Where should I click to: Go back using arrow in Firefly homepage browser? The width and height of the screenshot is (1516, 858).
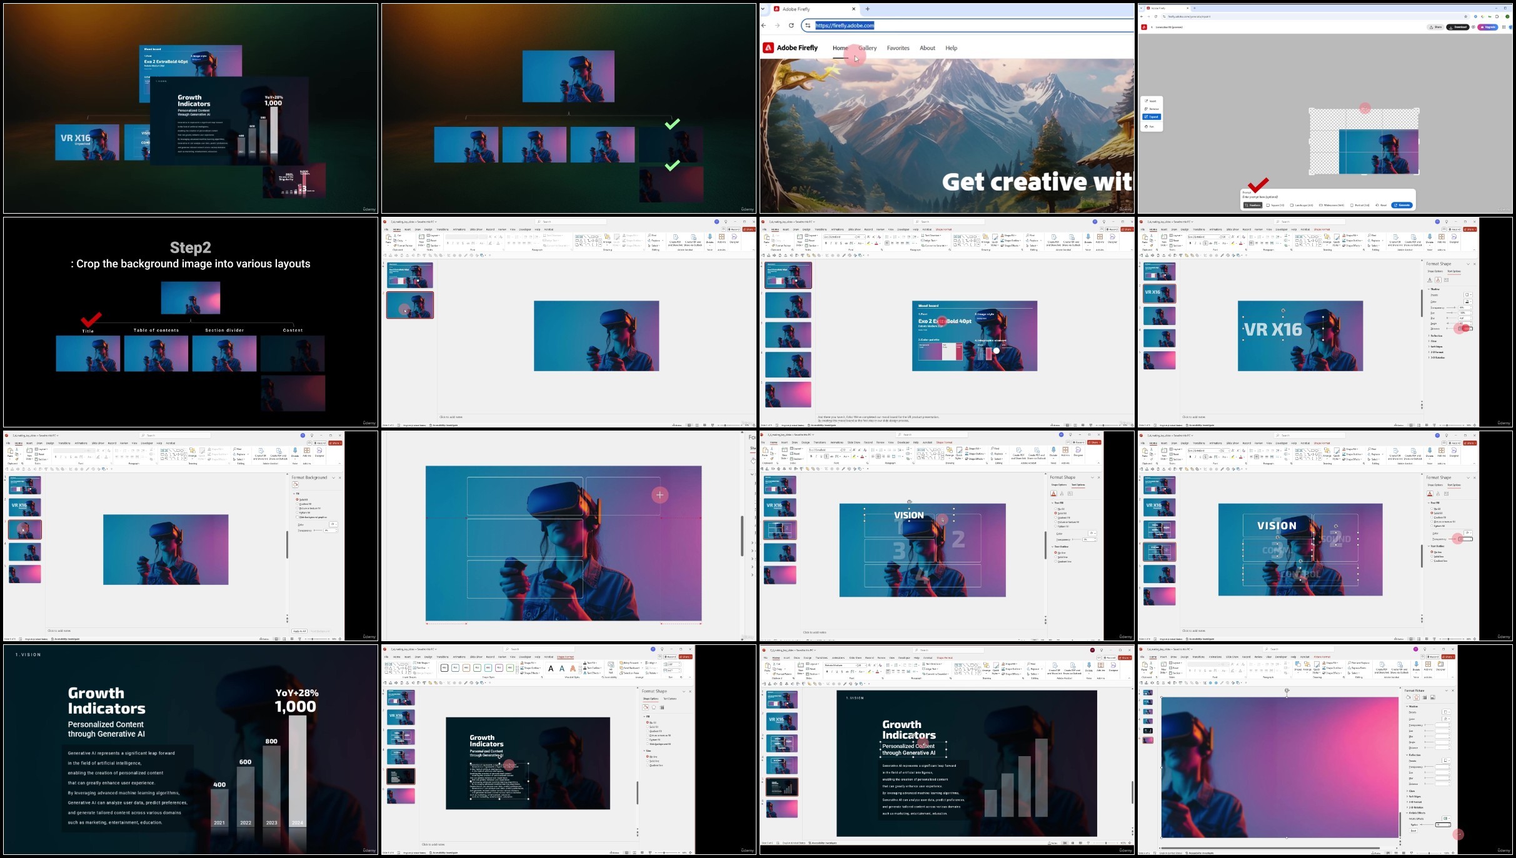pos(764,26)
